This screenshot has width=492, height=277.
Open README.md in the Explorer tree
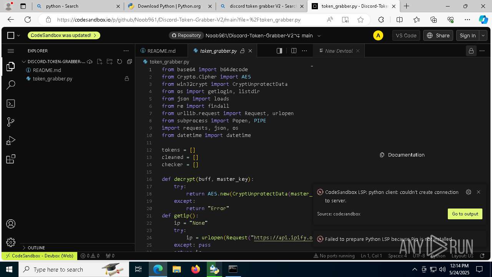pyautogui.click(x=47, y=70)
